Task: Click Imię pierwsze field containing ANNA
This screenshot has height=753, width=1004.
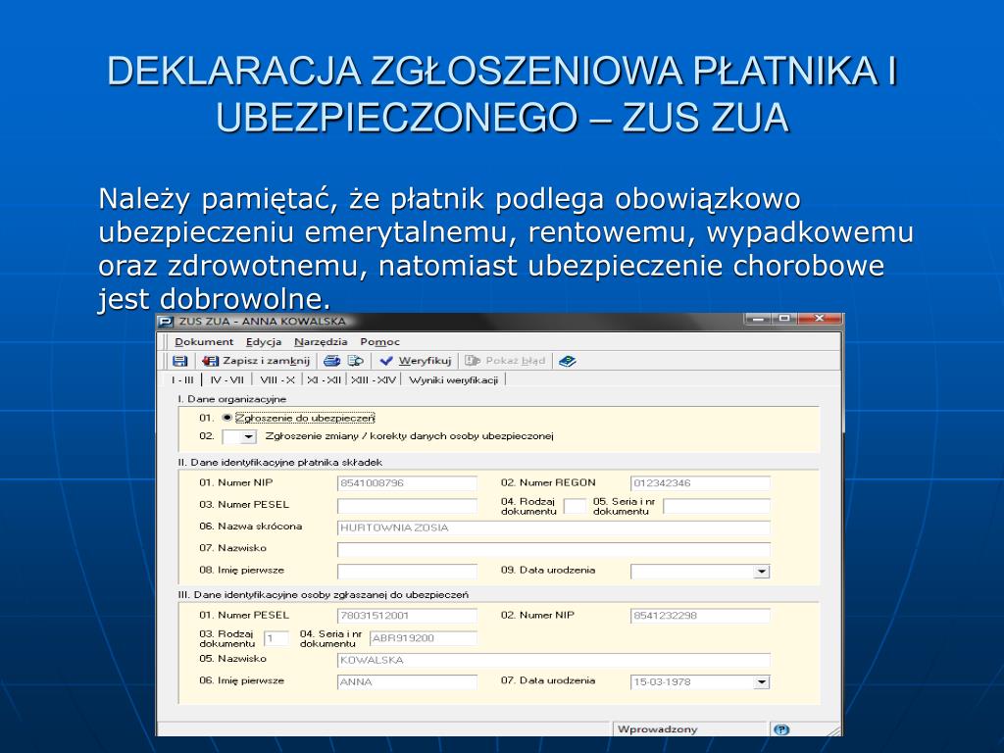Action: pos(407,682)
